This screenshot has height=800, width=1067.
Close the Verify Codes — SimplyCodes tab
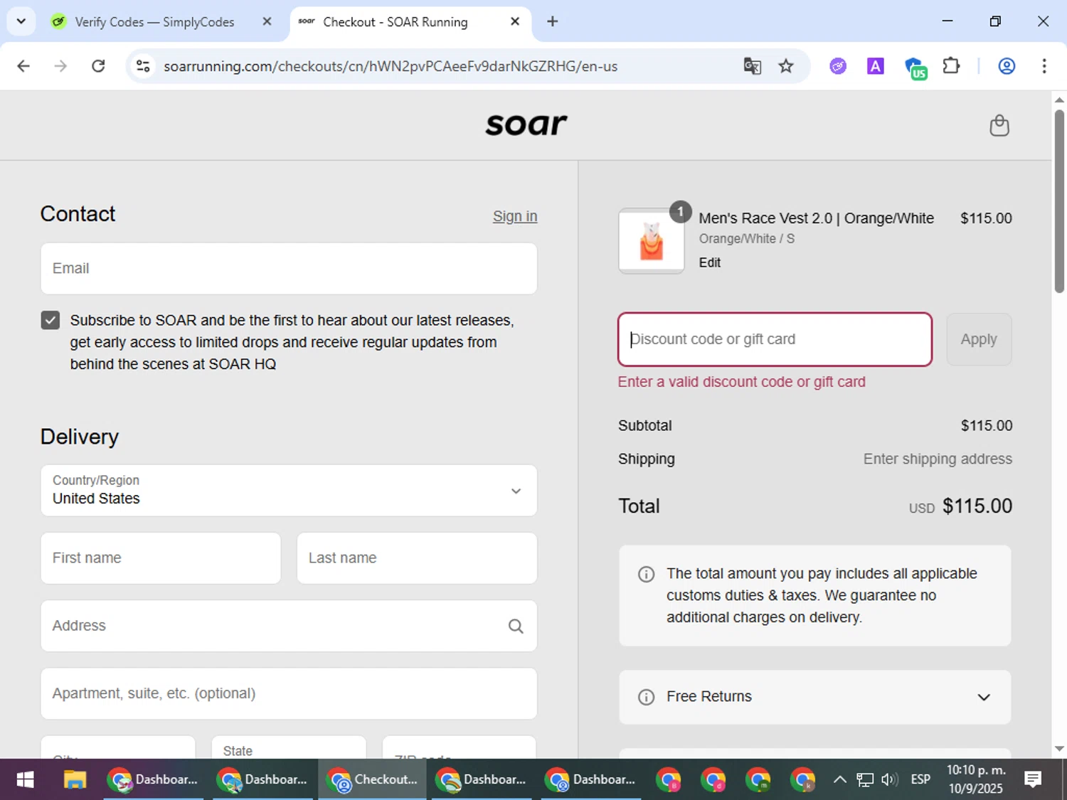coord(267,21)
